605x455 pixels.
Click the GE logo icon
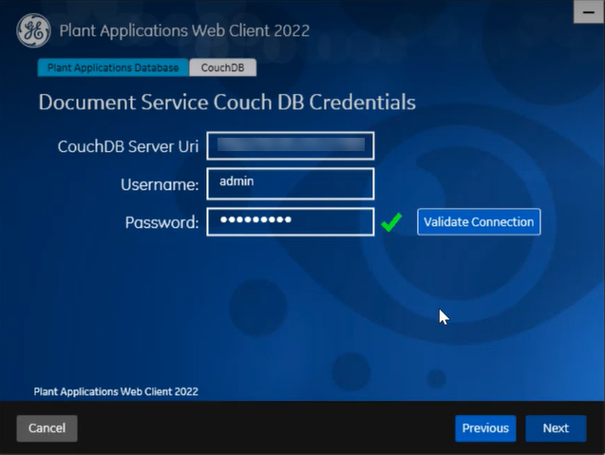33,30
